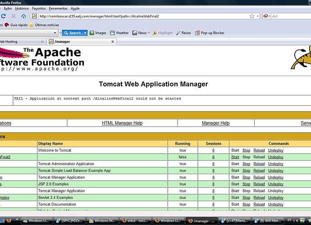This screenshot has height=225, width=311.
Task: Open the [SPFC]PDZe... taskbar window
Action: [69, 220]
